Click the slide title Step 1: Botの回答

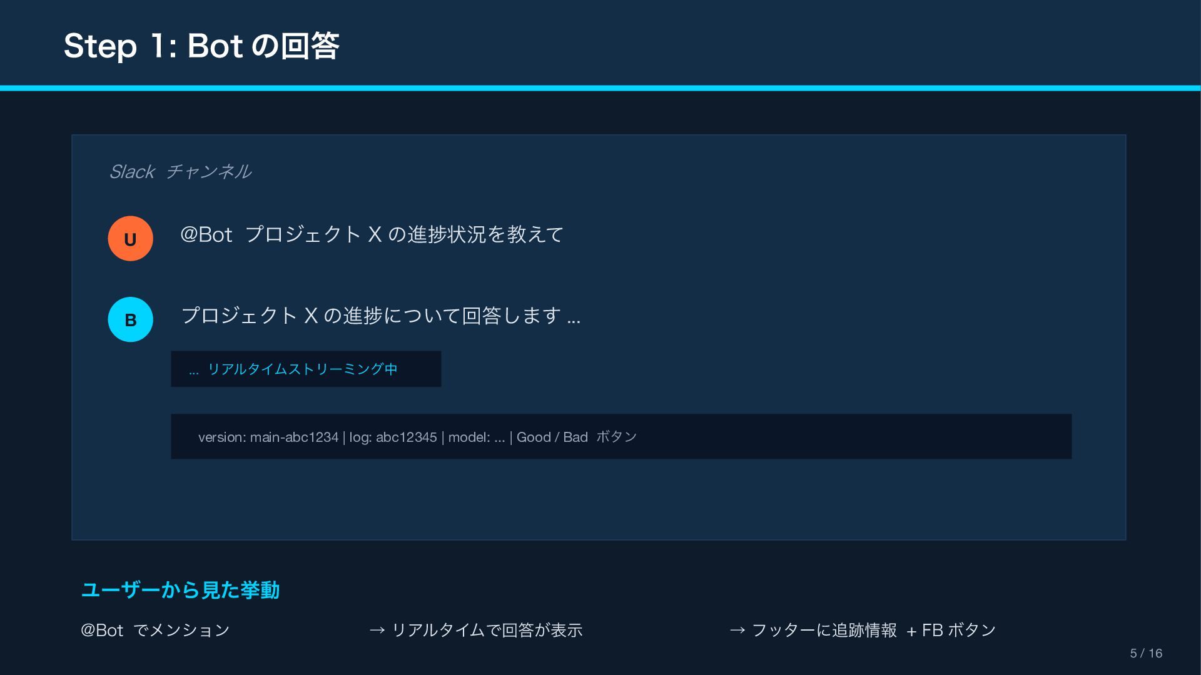coord(201,46)
